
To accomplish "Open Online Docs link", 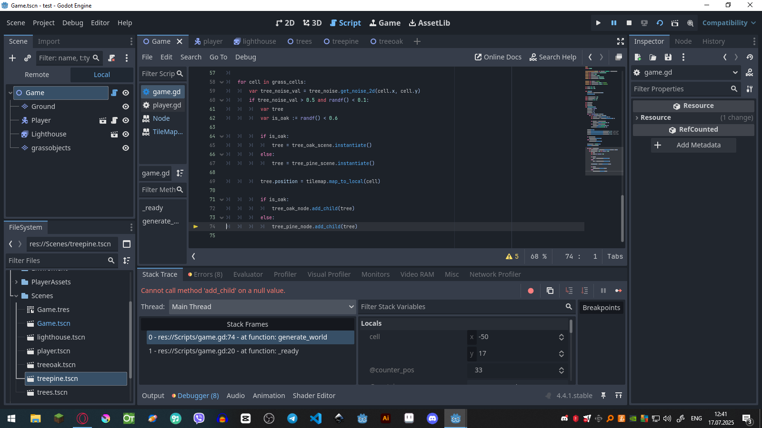I will click(498, 57).
